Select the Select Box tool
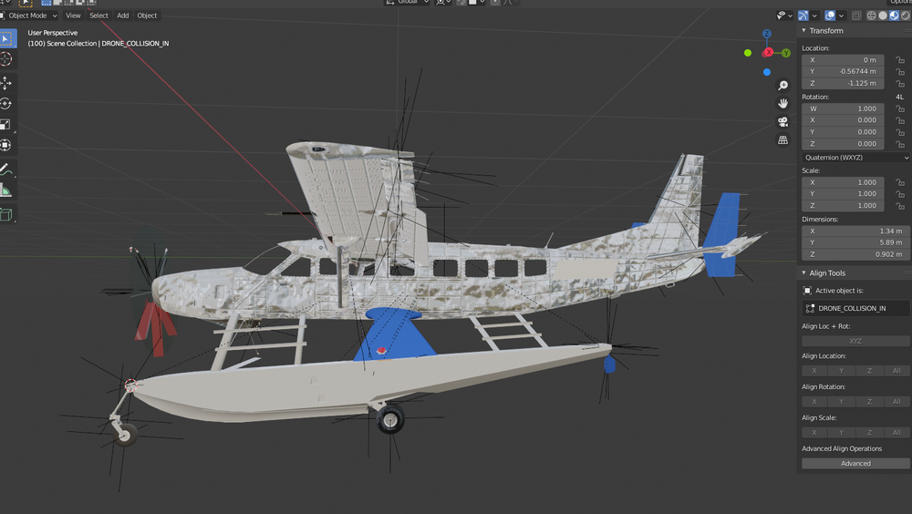This screenshot has width=912, height=514. coord(7,38)
